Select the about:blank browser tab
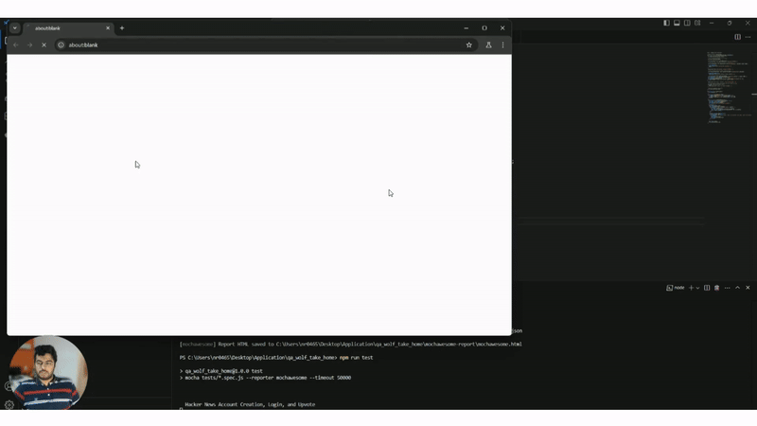Image resolution: width=757 pixels, height=426 pixels. click(67, 28)
